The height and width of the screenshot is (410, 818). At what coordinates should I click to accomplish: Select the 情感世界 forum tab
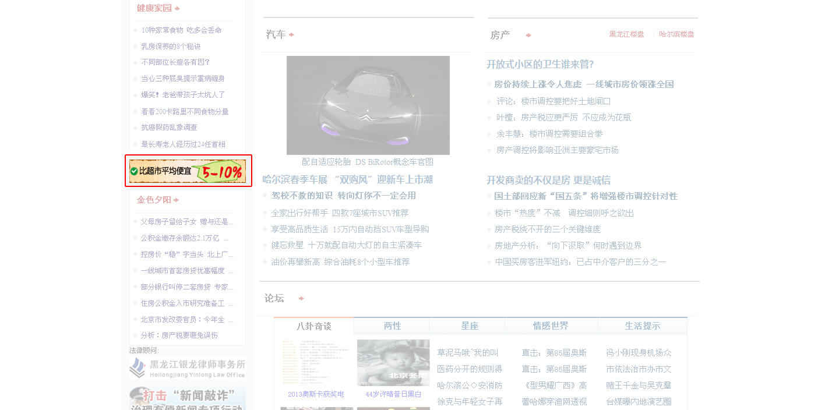[x=551, y=326]
